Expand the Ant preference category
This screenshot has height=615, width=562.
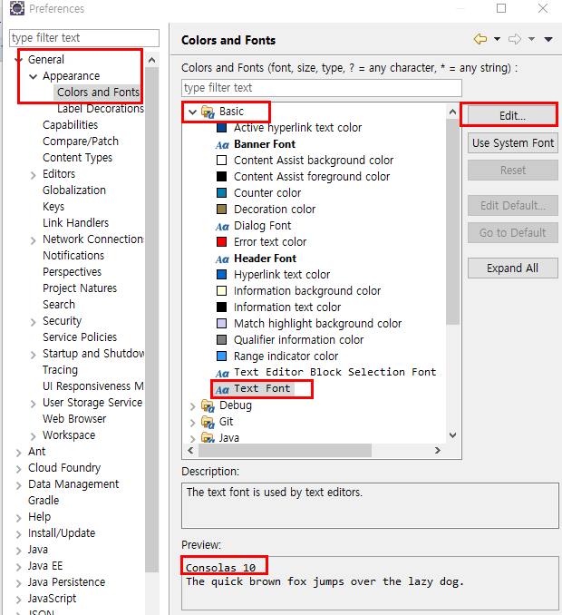point(18,453)
